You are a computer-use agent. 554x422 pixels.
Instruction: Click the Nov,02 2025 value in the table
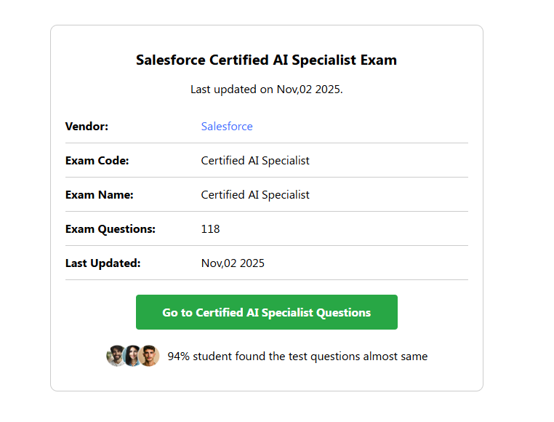(x=233, y=263)
